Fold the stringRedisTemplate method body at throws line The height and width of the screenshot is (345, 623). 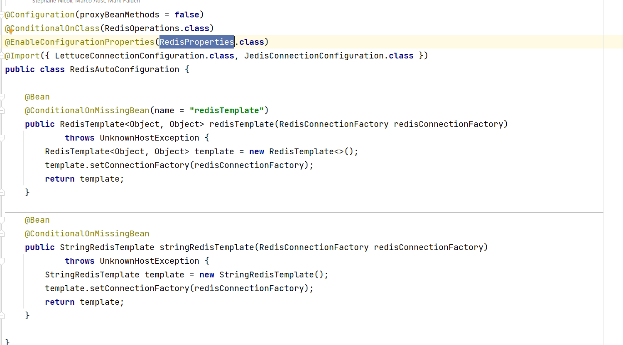click(x=2, y=261)
